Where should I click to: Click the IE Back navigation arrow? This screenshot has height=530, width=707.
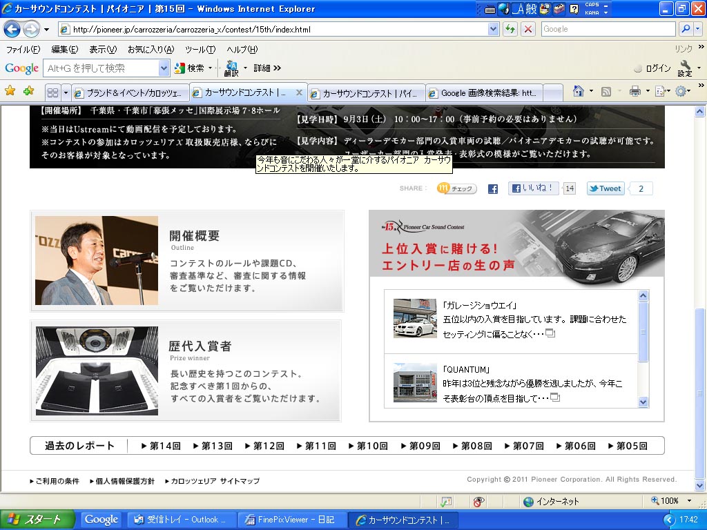[x=12, y=29]
